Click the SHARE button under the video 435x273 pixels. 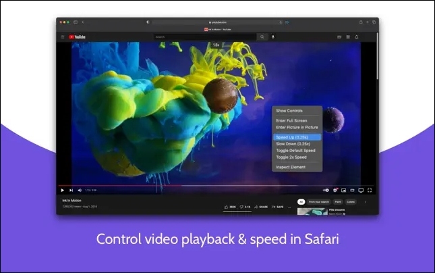coord(261,207)
